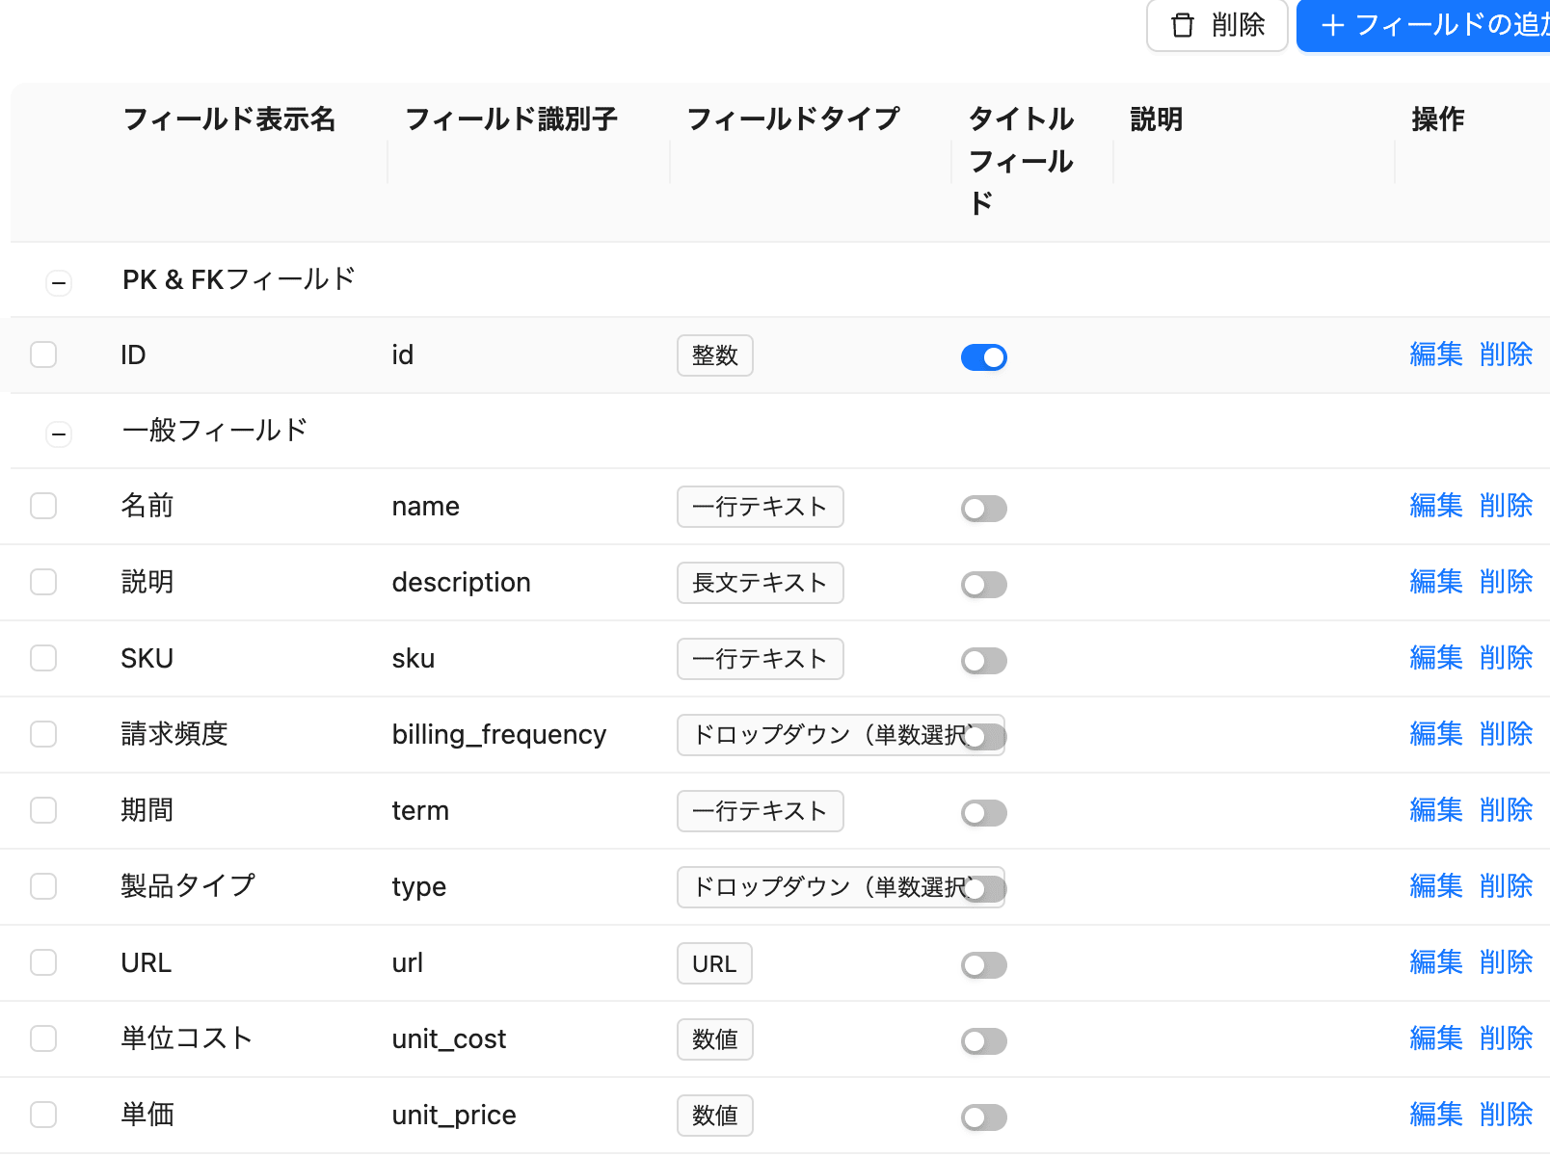The width and height of the screenshot is (1550, 1156).
Task: Click the 整数 type tag for id
Action: click(714, 355)
